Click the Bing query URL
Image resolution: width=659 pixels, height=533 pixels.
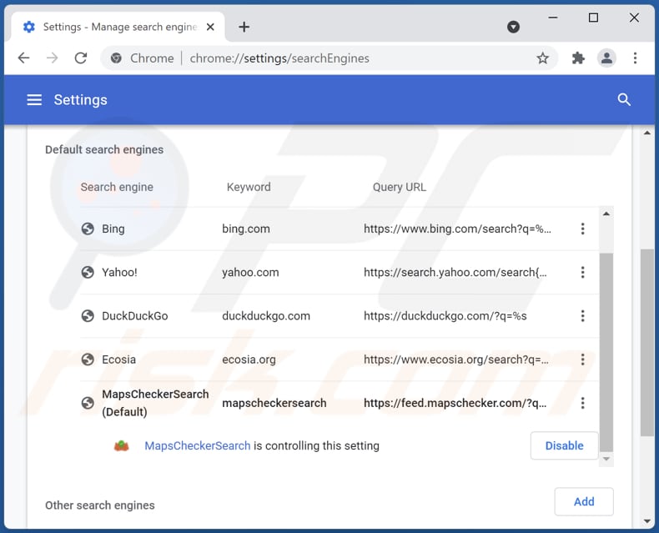pos(457,229)
